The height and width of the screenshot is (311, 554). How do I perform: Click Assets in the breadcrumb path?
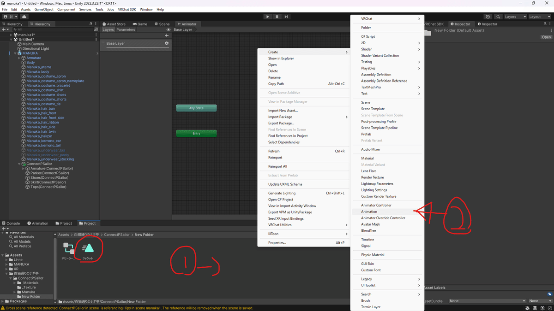pos(64,235)
